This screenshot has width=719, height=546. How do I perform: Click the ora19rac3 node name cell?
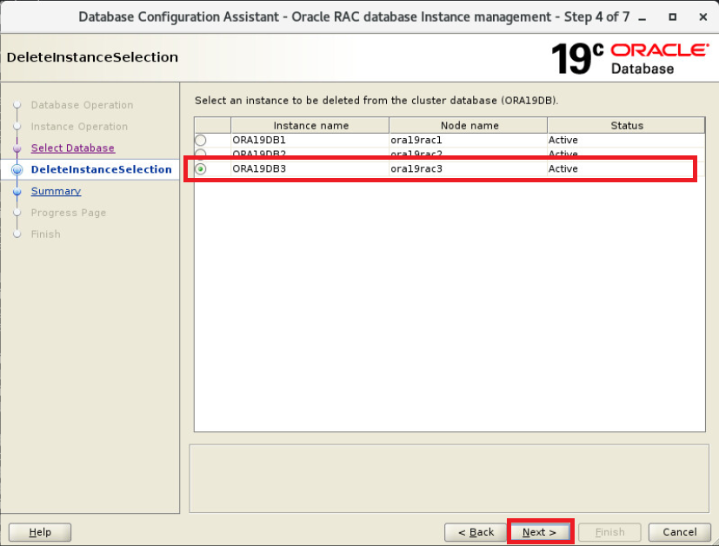point(468,169)
